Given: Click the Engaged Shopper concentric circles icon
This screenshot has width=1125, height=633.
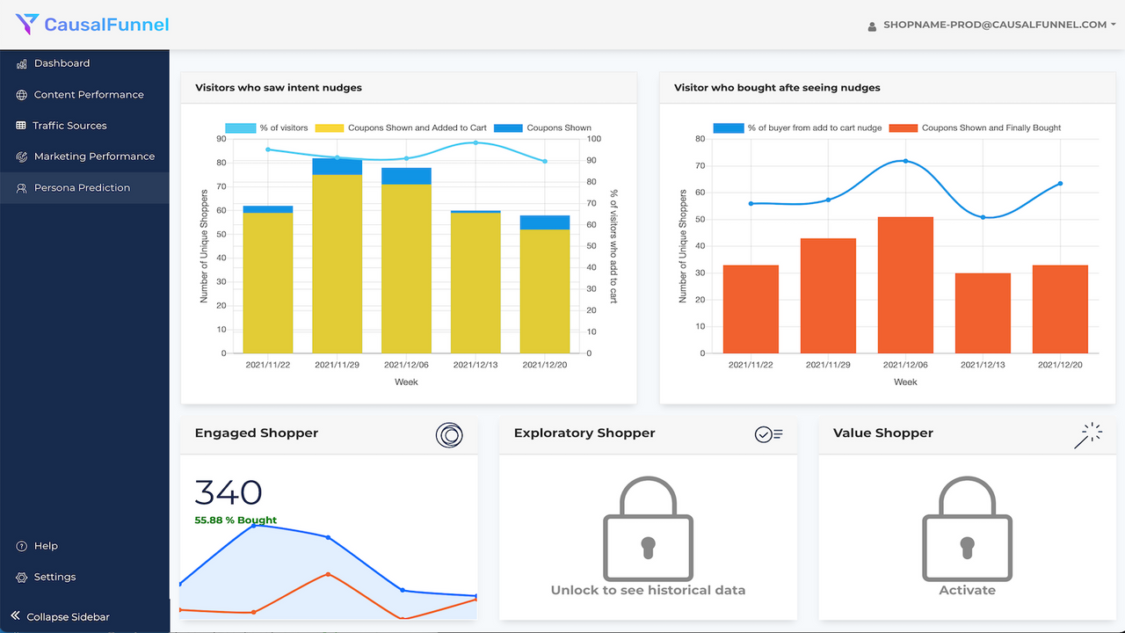Looking at the screenshot, I should pyautogui.click(x=449, y=434).
